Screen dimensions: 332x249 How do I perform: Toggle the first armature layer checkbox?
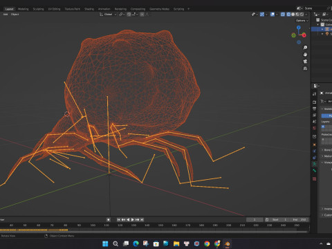pyautogui.click(x=323, y=127)
